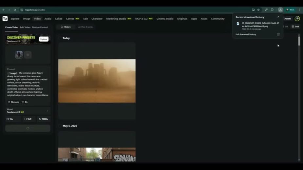The image size is (303, 170).
Task: Open the Video nav item
Action: [x=37, y=19]
